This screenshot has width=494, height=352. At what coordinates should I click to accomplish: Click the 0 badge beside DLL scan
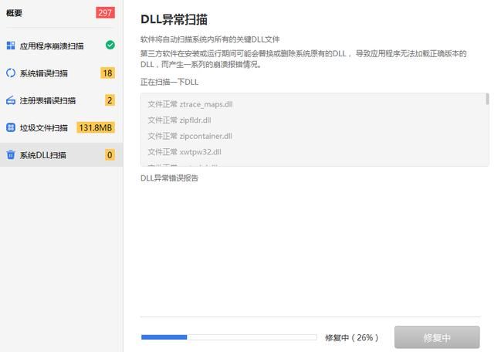[x=110, y=154]
